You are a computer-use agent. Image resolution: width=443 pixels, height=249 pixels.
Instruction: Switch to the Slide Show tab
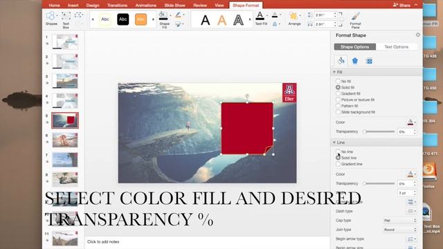click(x=175, y=6)
